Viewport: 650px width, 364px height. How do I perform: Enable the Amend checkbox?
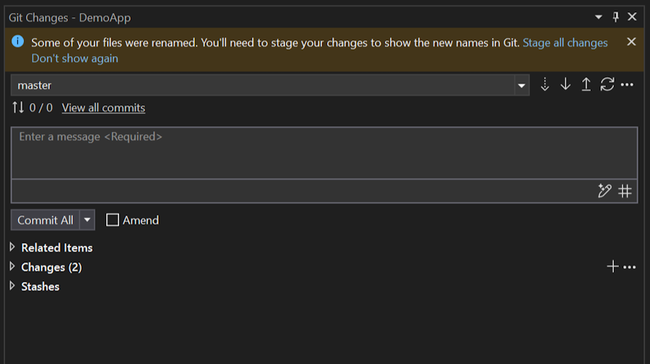[x=113, y=221]
